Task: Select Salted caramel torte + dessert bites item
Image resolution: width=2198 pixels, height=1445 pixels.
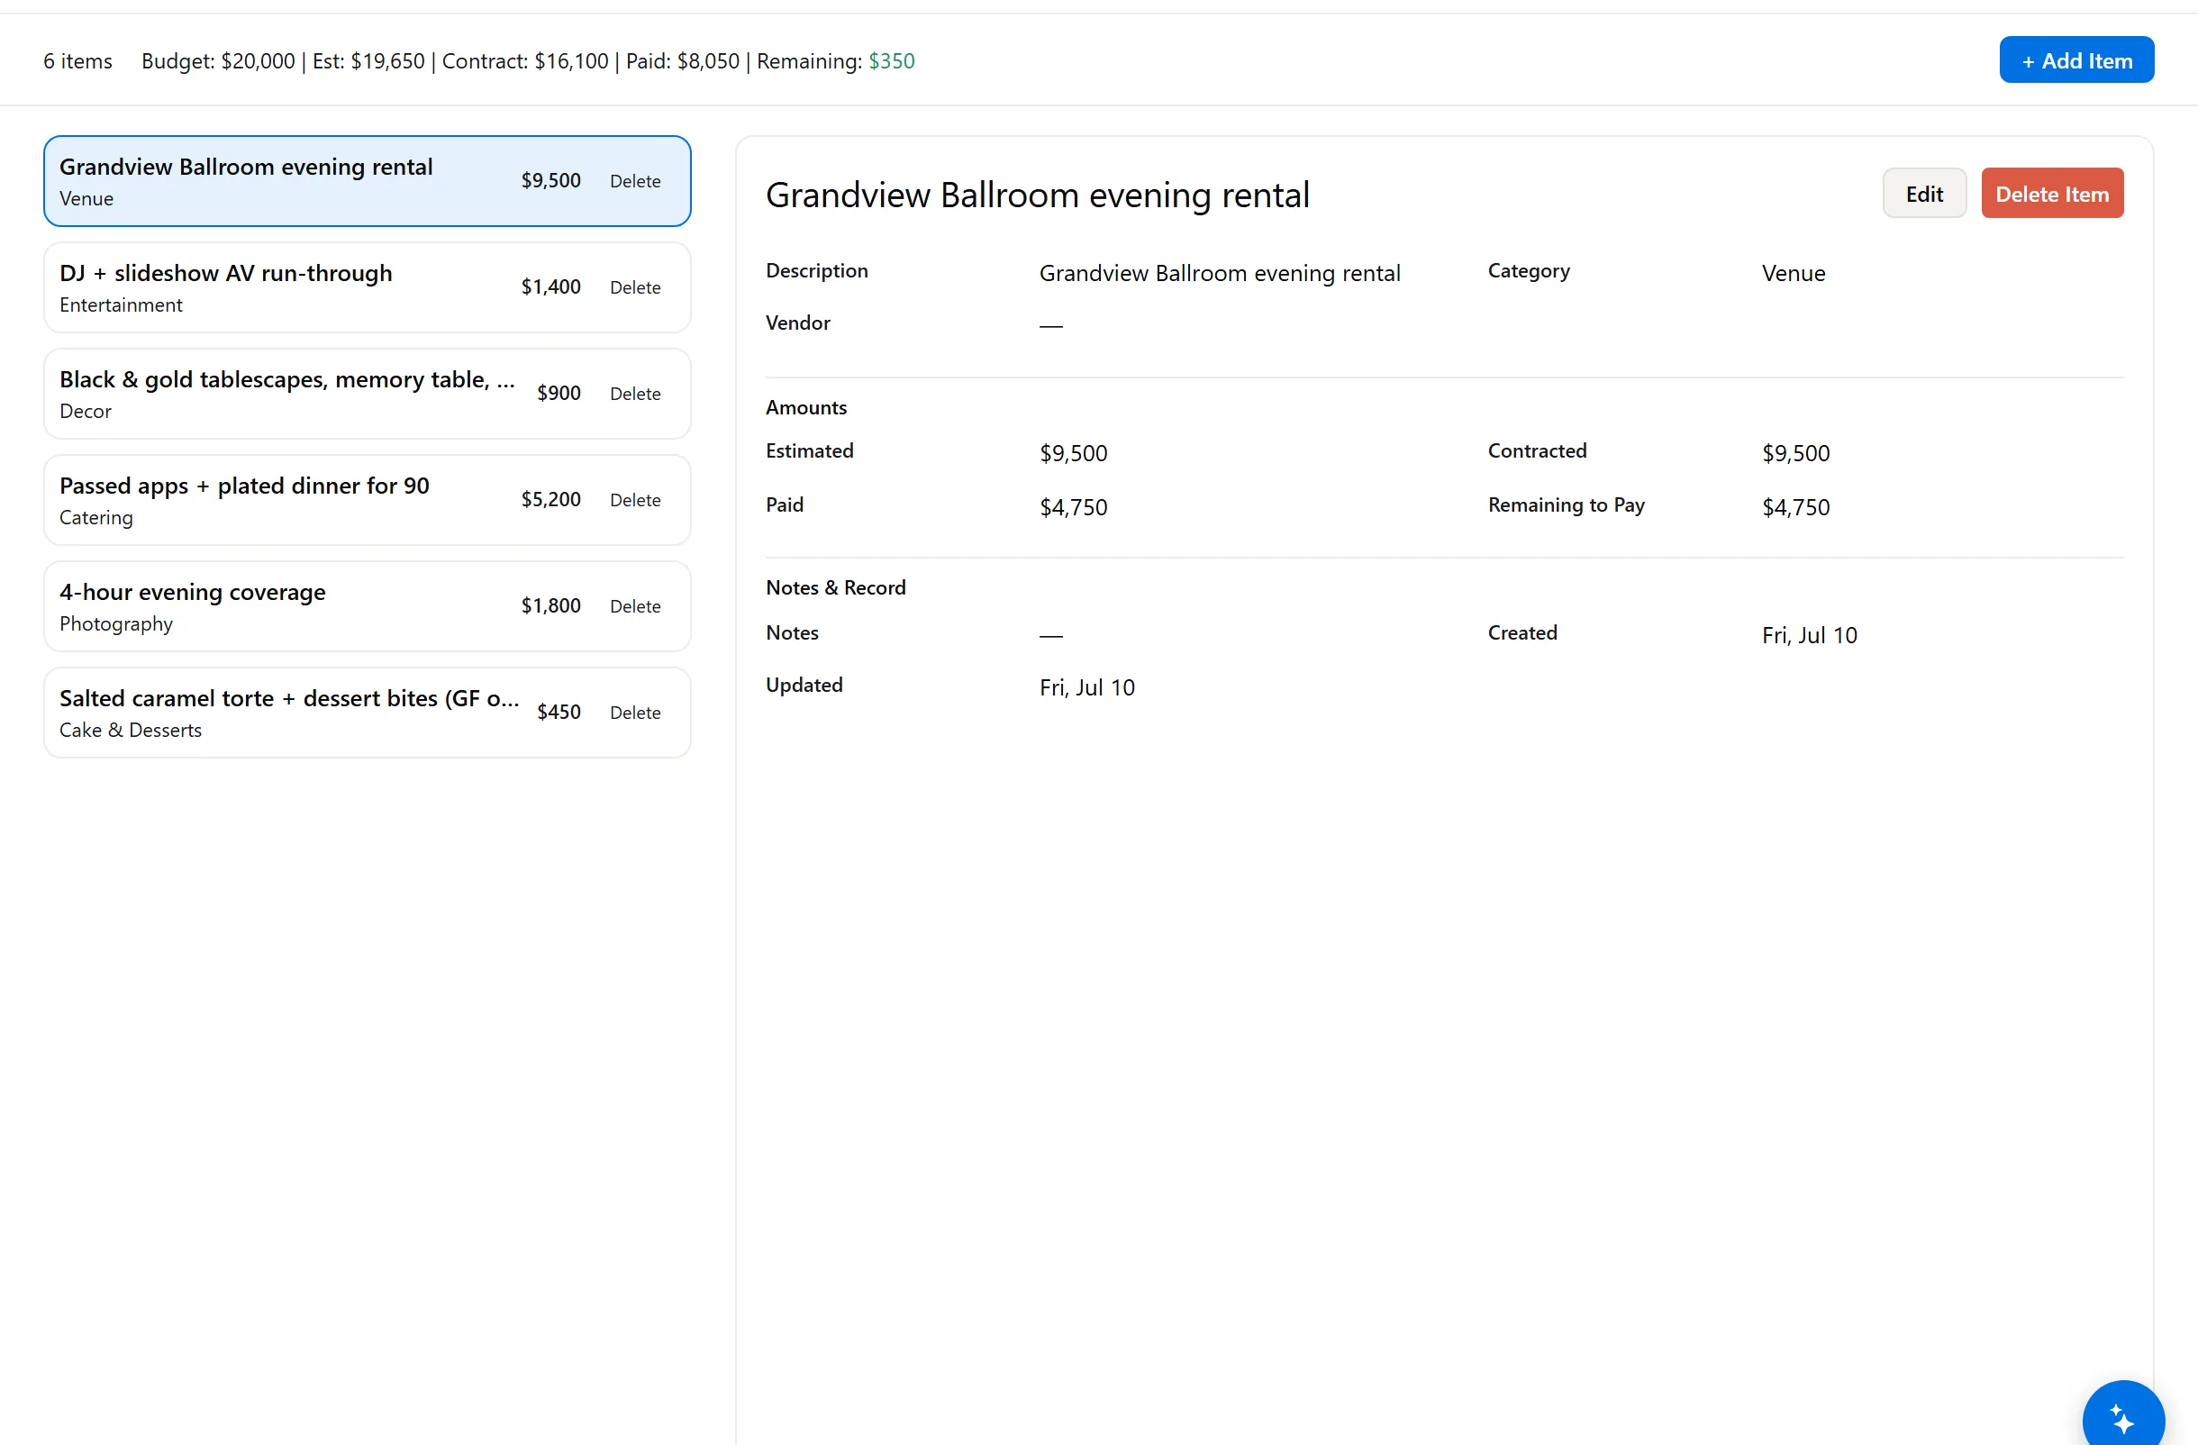Action: tap(367, 712)
